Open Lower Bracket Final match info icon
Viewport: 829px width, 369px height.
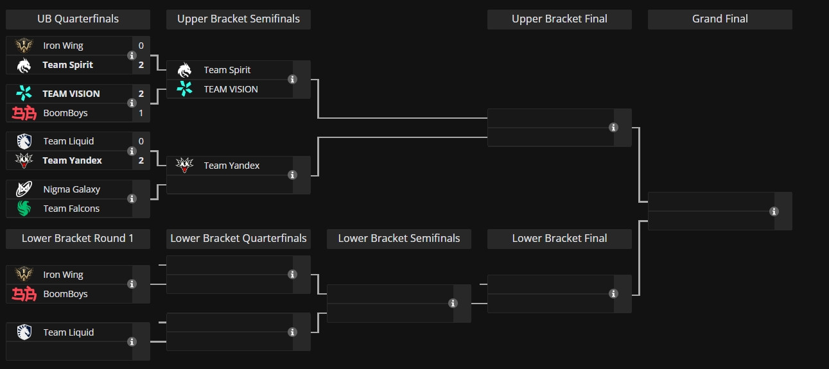[x=614, y=294]
